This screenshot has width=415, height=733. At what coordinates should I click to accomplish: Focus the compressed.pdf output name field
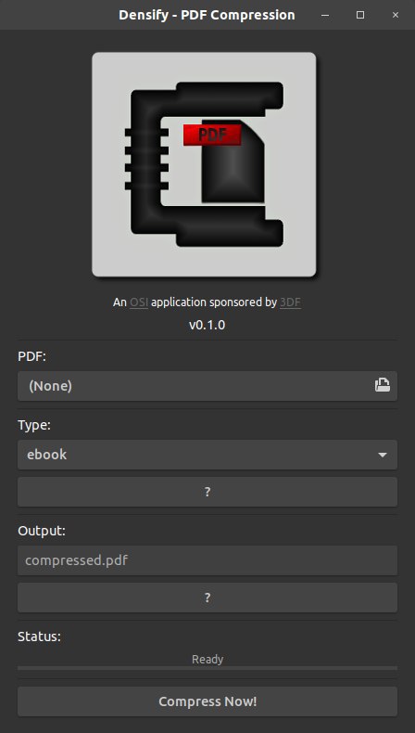(x=207, y=560)
